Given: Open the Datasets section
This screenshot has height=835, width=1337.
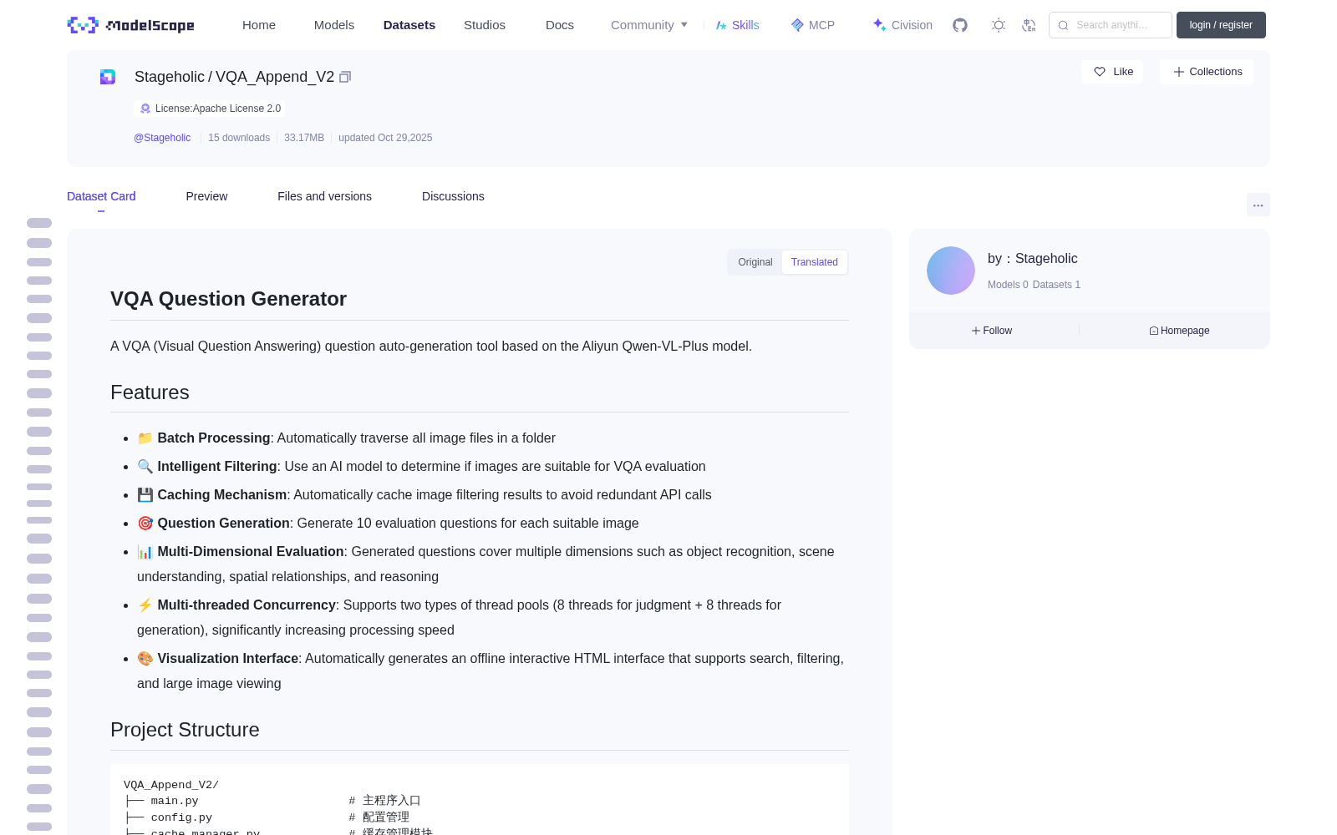Looking at the screenshot, I should pos(409,25).
